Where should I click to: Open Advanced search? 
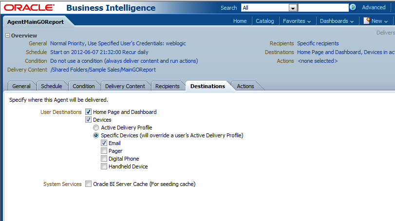[x=374, y=7]
